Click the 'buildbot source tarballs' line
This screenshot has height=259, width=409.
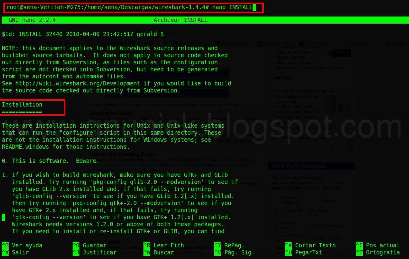coord(115,55)
